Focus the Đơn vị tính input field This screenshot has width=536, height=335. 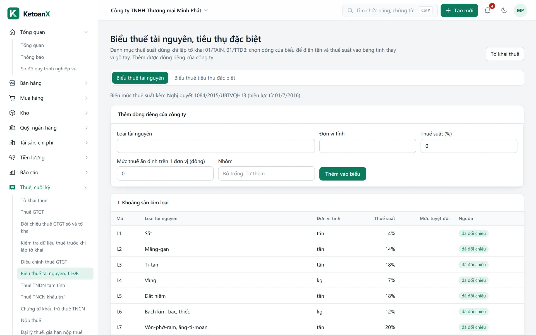368,146
